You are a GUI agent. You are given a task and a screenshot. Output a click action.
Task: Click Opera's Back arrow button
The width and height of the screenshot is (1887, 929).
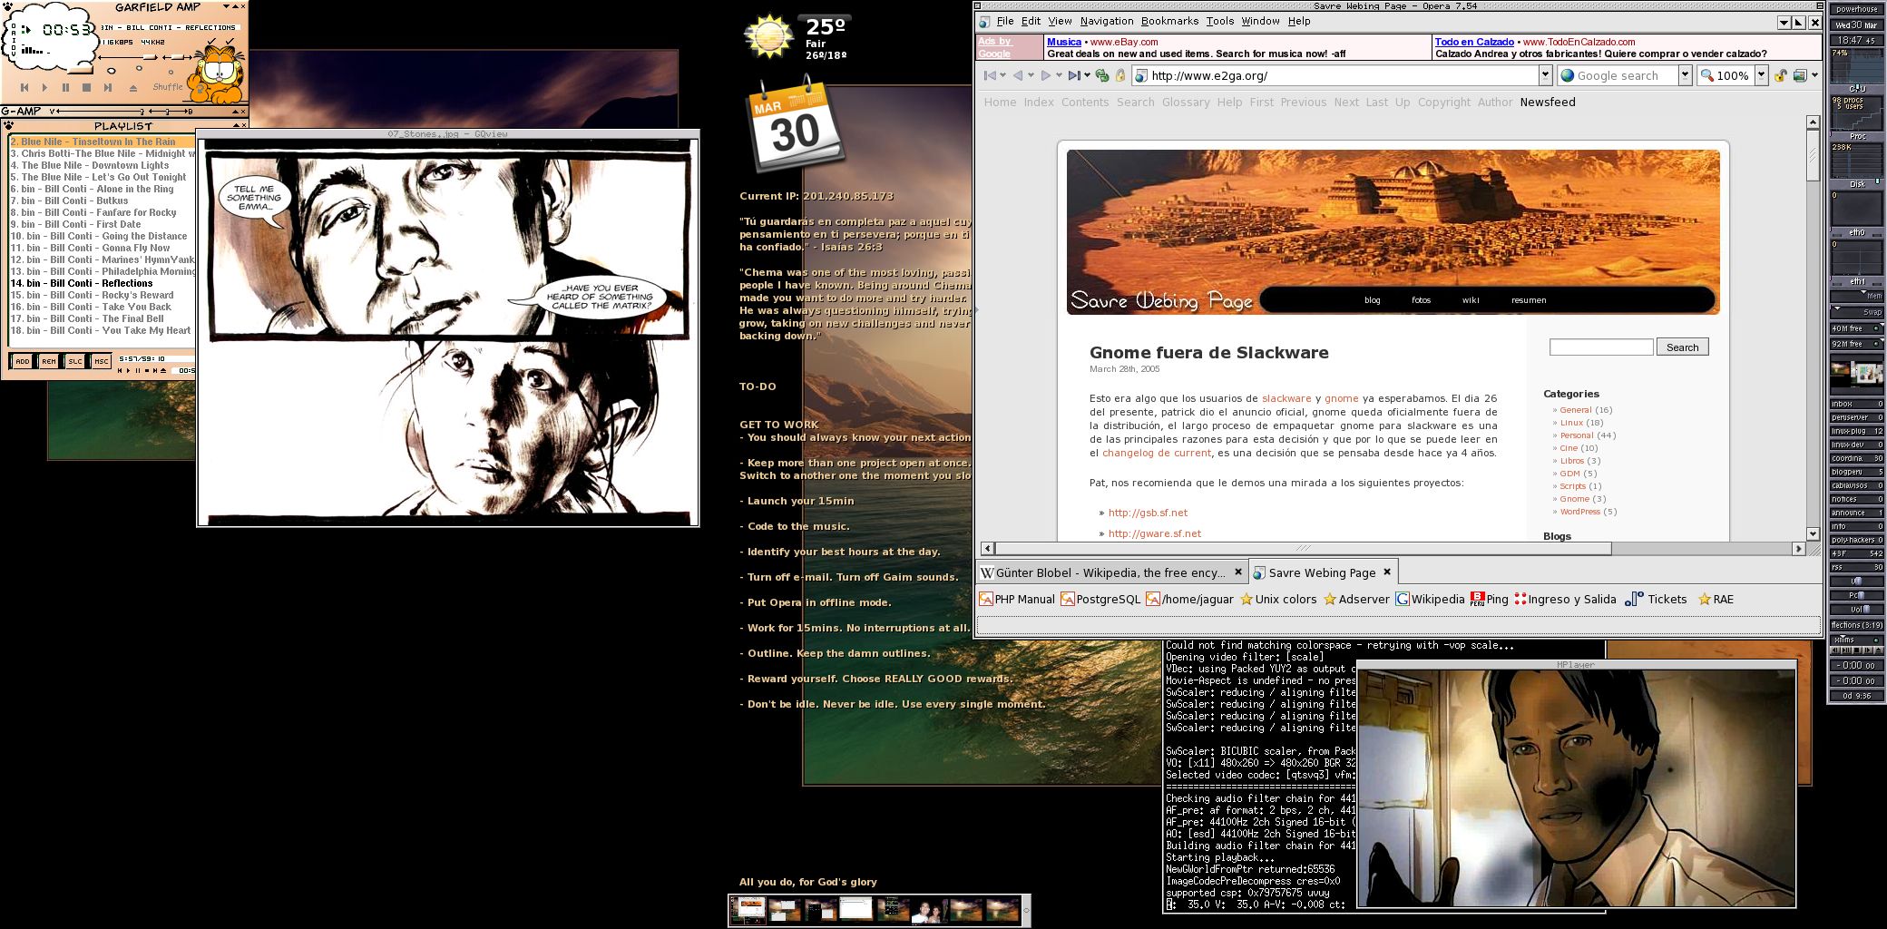point(1017,75)
